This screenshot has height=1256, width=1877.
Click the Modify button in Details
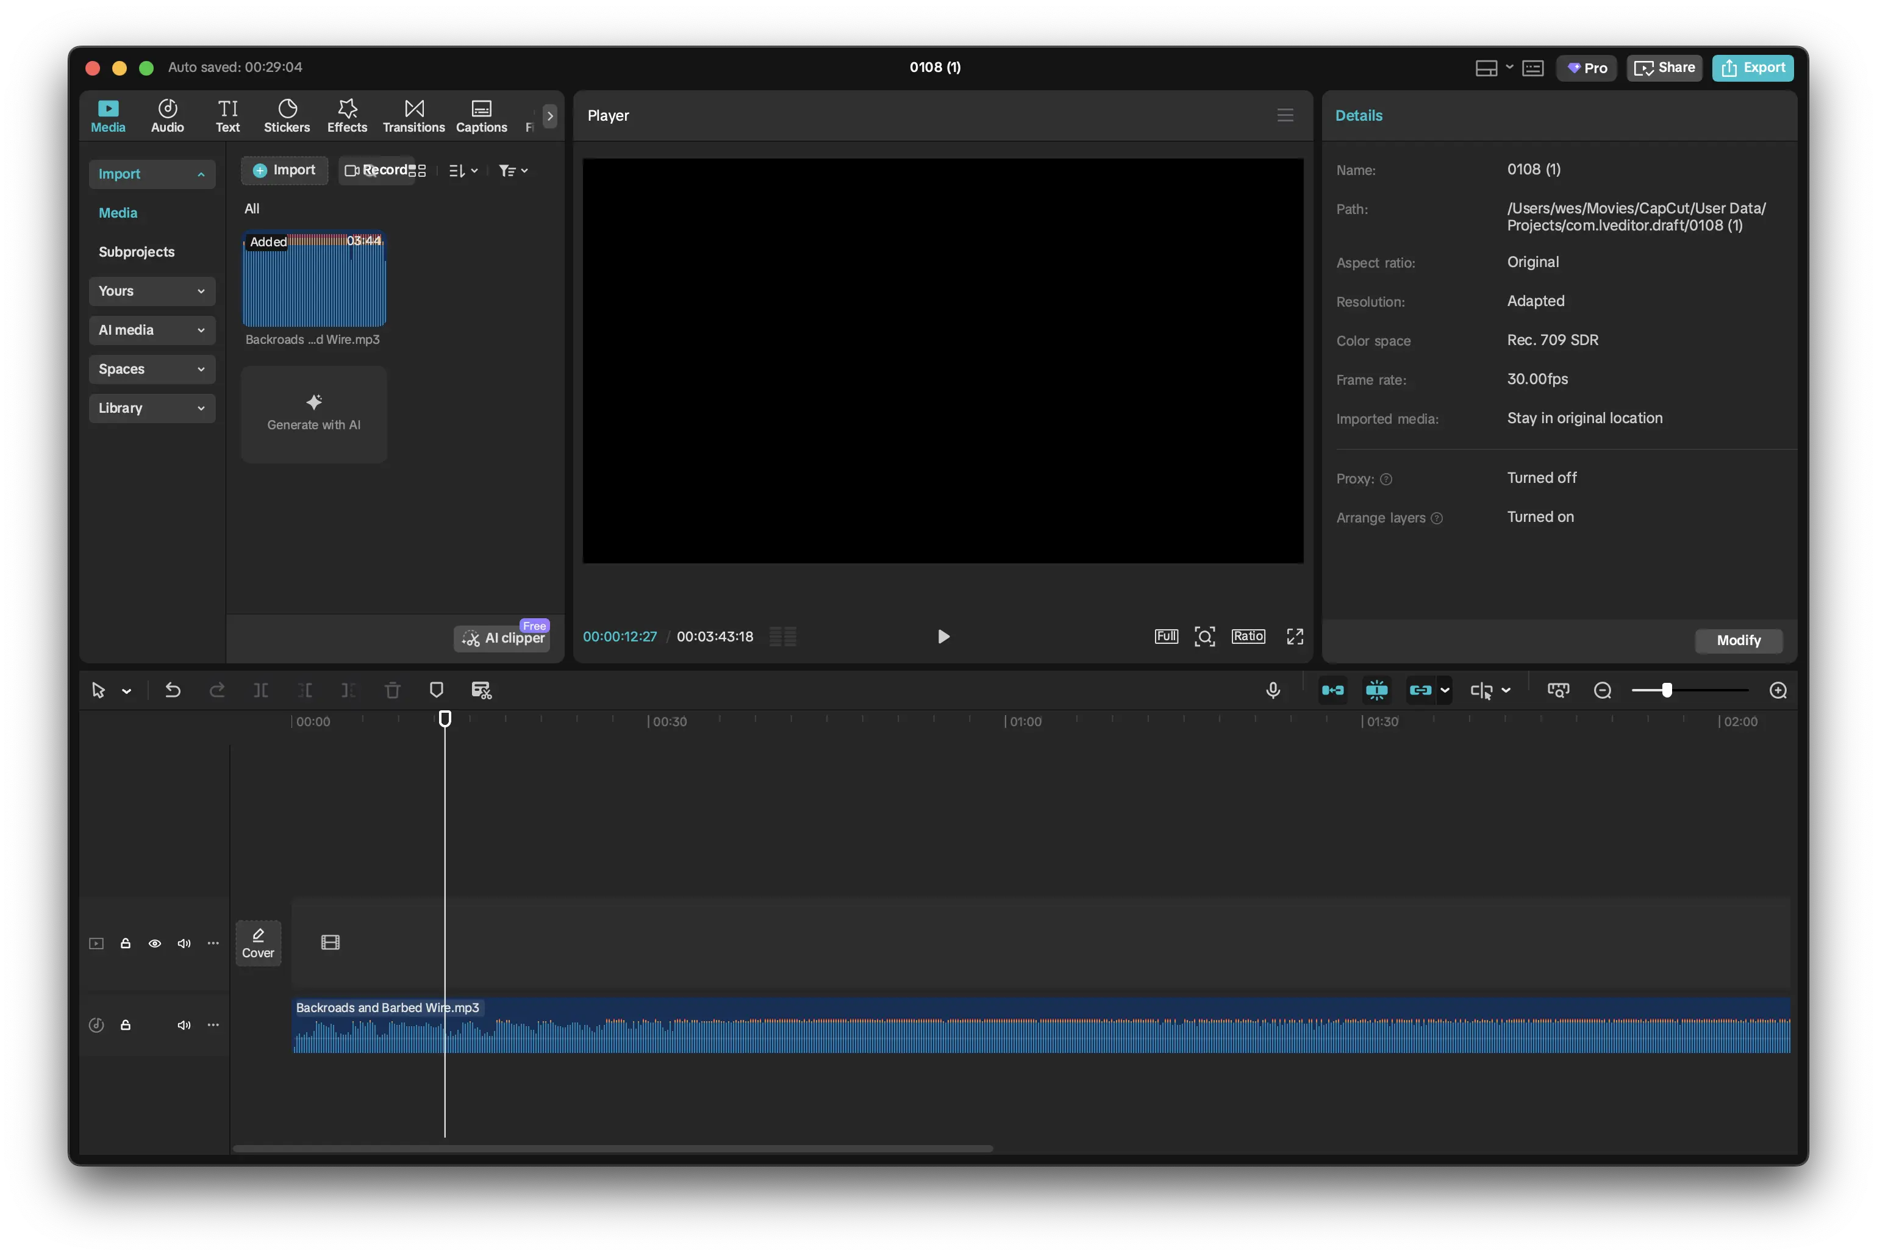click(1739, 641)
